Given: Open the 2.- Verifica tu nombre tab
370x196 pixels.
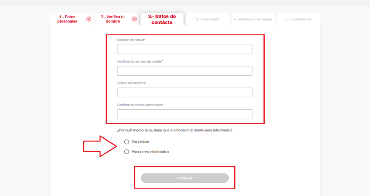Looking at the screenshot, I should click(x=116, y=19).
